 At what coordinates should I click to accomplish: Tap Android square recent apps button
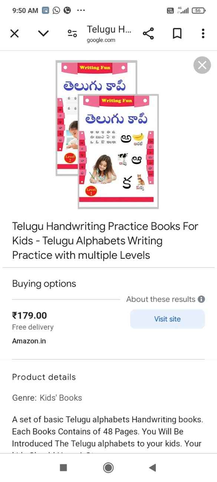pos(63,468)
